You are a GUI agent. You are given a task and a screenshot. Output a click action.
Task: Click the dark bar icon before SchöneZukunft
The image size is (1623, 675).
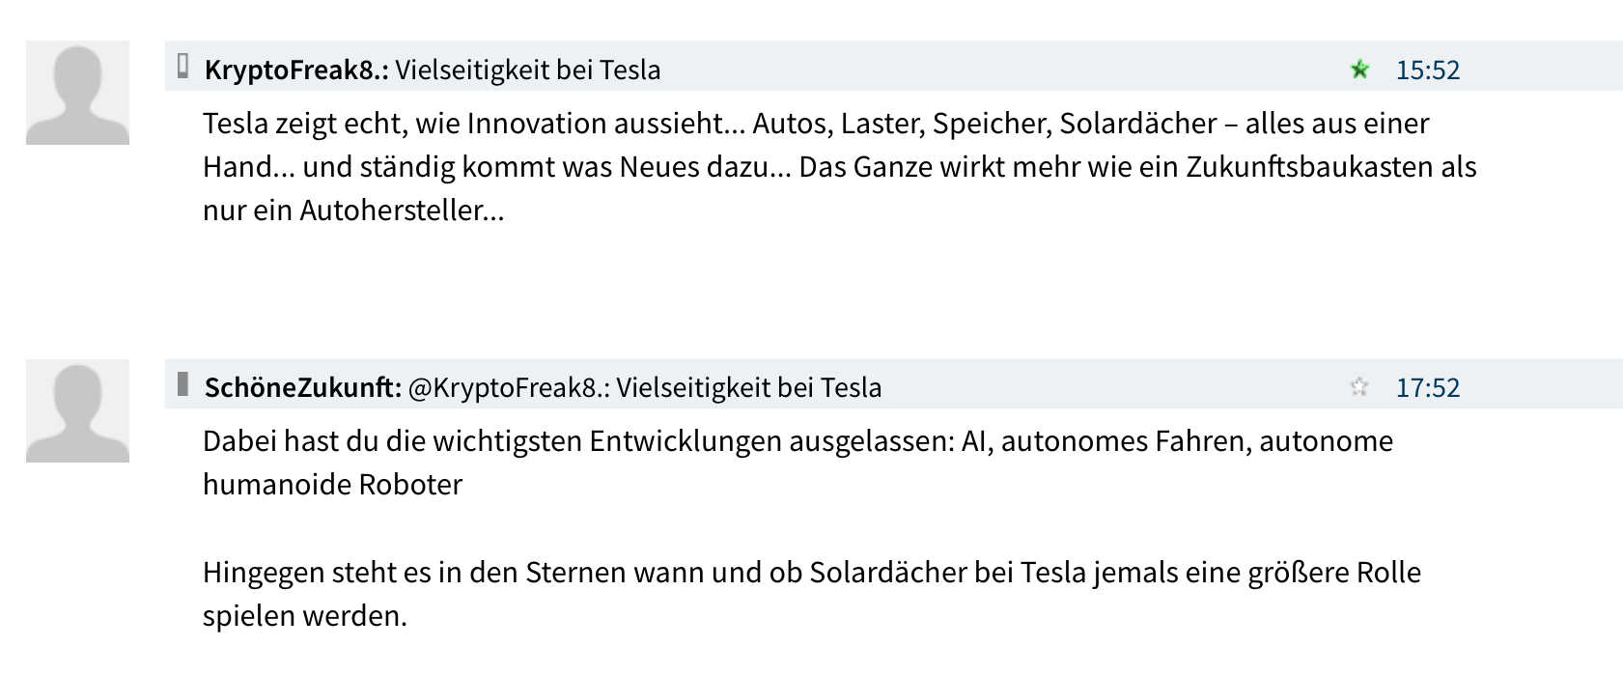182,384
